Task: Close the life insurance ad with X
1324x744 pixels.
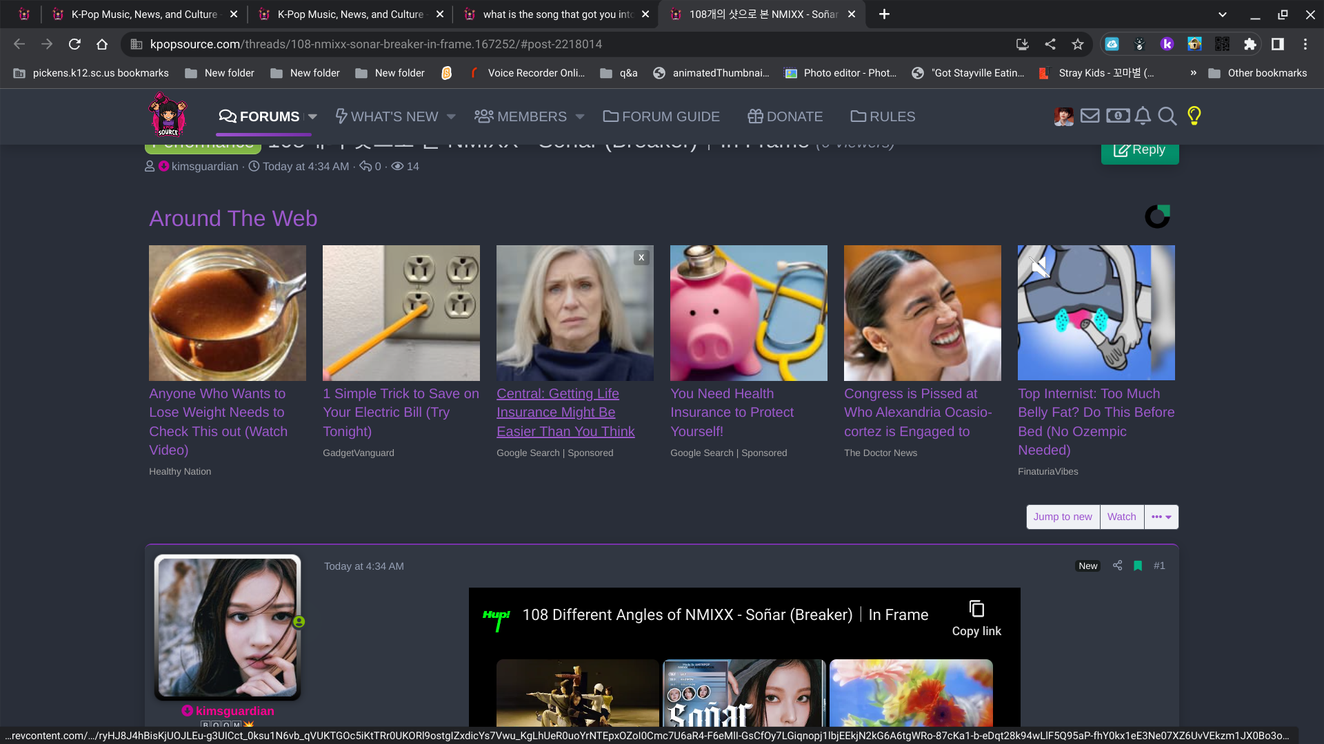Action: [x=641, y=258]
